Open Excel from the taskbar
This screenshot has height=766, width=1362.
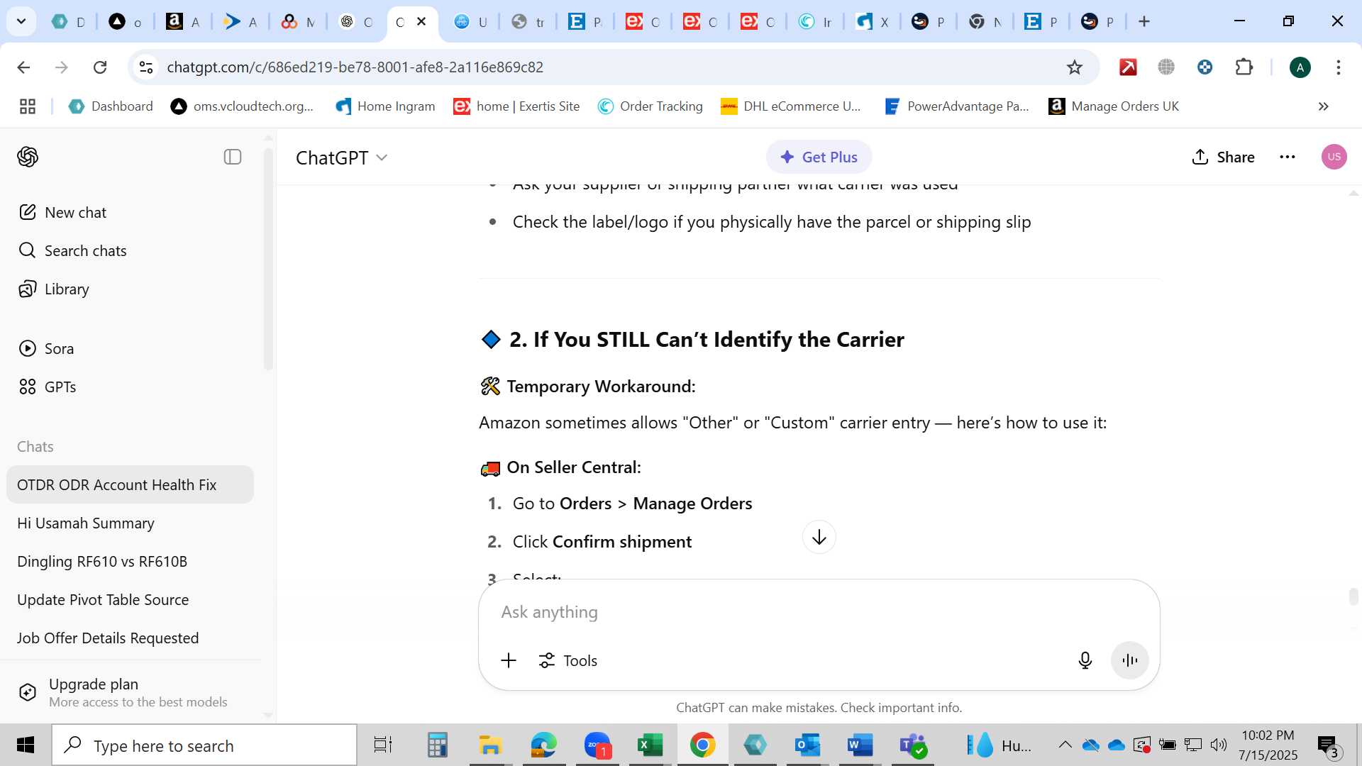click(650, 745)
